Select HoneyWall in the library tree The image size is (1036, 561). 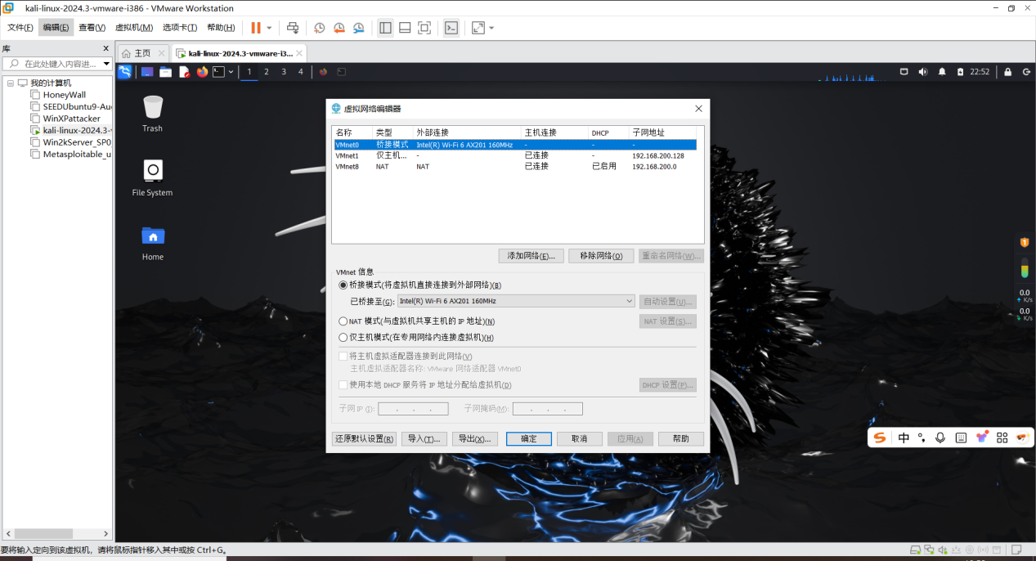(64, 95)
